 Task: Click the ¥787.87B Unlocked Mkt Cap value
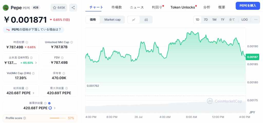point(59,47)
